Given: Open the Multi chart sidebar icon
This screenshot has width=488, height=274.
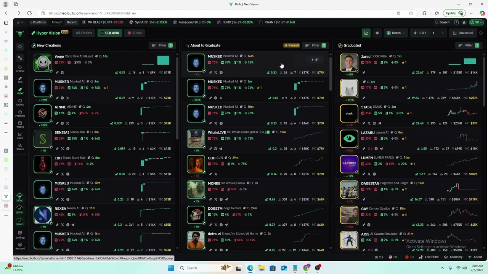Looking at the screenshot, I should pos(20,136).
